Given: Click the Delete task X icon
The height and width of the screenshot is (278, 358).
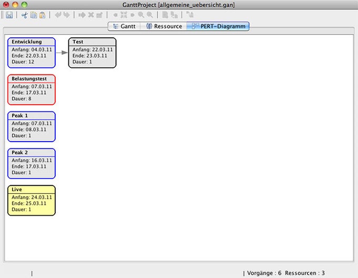Looking at the screenshot, I should tap(91, 15).
